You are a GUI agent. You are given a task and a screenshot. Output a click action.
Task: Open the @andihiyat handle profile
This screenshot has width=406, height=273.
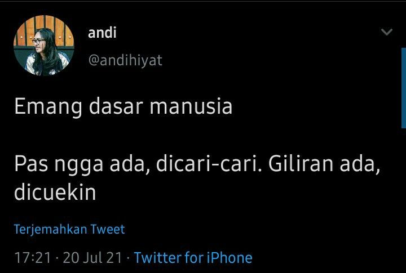125,60
